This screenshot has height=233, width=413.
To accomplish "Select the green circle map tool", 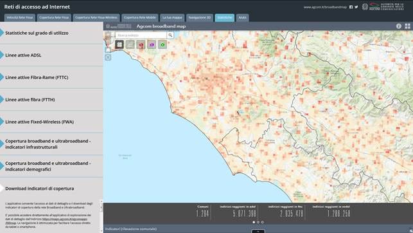I will (163, 44).
